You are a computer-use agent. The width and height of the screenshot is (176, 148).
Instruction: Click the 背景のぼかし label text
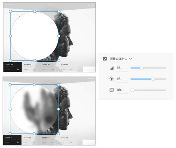(x=118, y=59)
